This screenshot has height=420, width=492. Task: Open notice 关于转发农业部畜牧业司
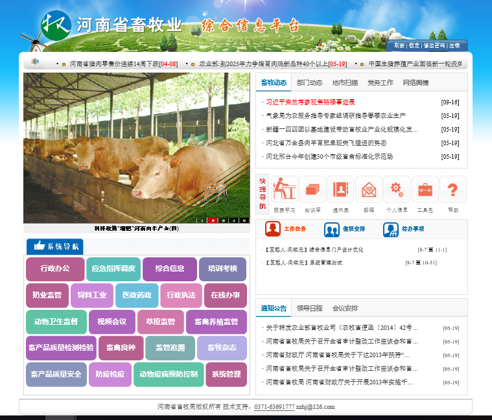pos(342,328)
